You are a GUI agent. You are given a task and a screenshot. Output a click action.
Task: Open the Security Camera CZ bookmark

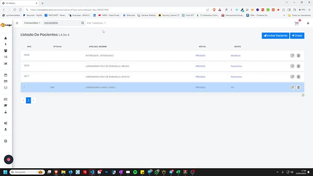point(169,15)
